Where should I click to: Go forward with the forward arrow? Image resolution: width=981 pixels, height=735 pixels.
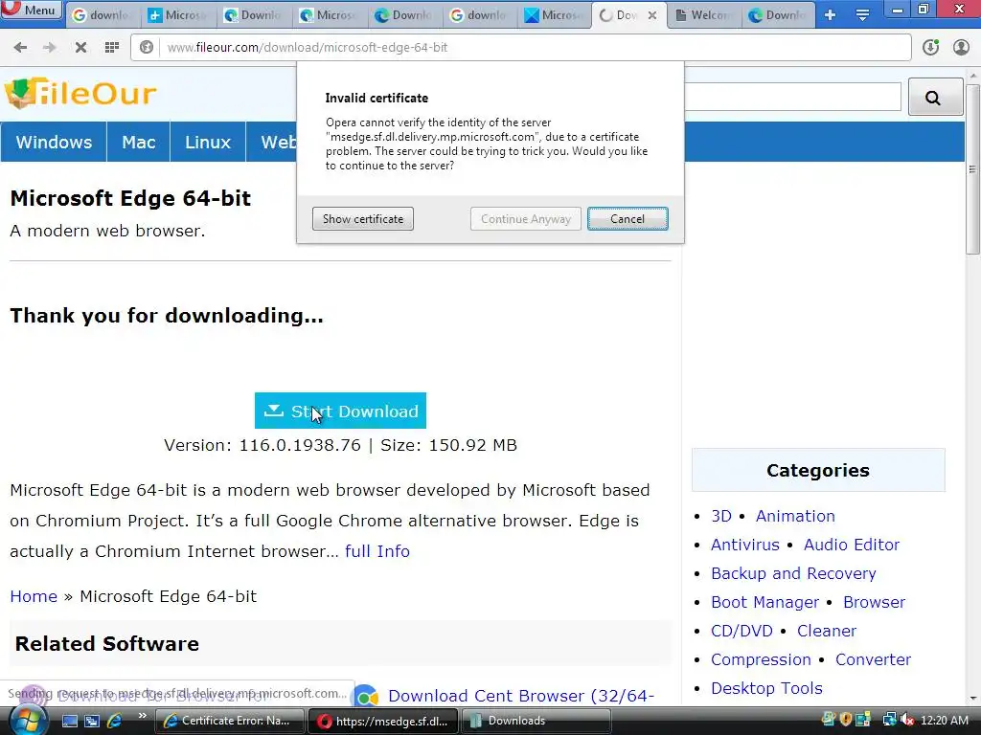pyautogui.click(x=50, y=48)
